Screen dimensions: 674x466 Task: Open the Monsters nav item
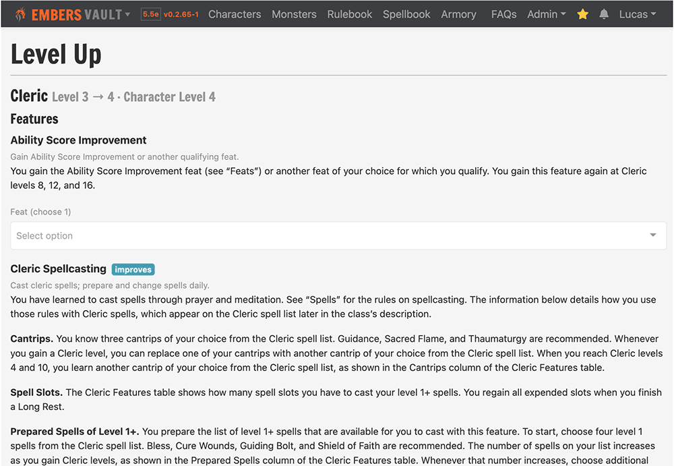294,14
